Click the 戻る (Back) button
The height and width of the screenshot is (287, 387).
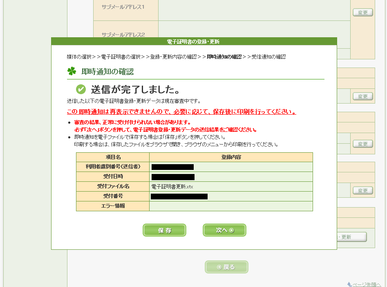(226, 267)
